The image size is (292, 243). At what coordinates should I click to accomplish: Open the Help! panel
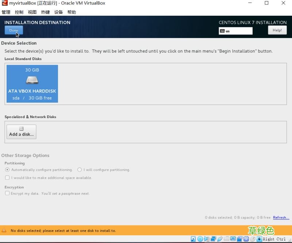click(x=277, y=30)
